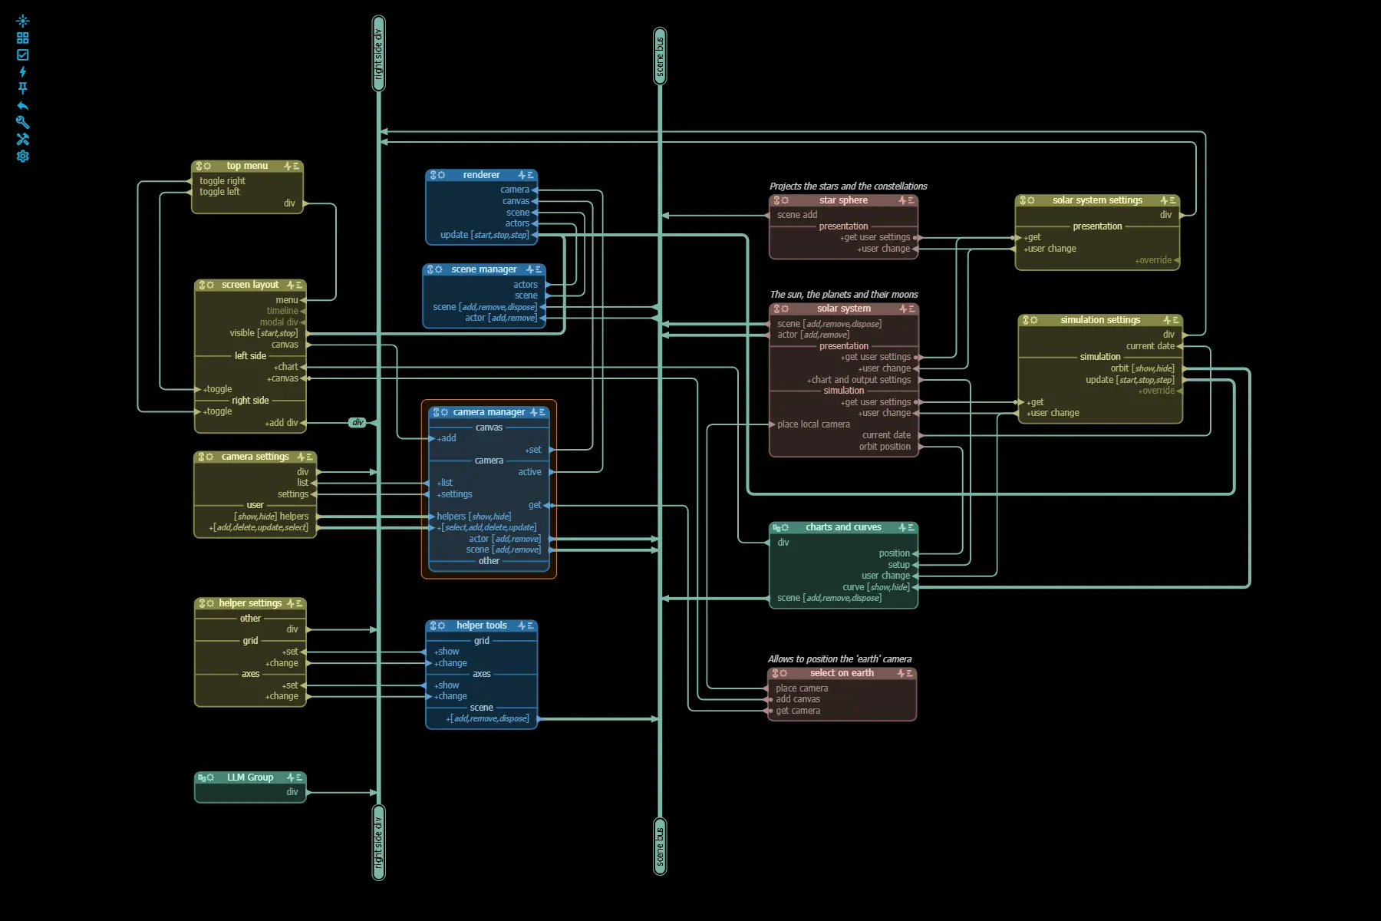1381x921 pixels.
Task: Select the brightness/sun icon in the left toolbar
Action: [x=23, y=21]
